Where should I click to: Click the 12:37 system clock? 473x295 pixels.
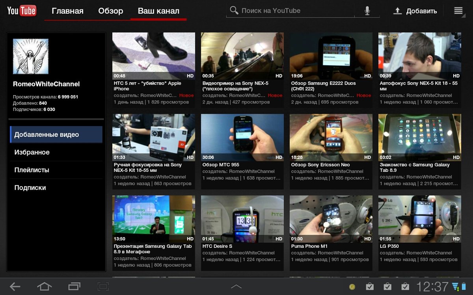432,287
